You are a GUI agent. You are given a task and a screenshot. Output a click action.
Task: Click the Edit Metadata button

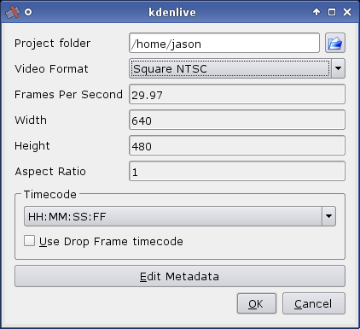pos(180,276)
